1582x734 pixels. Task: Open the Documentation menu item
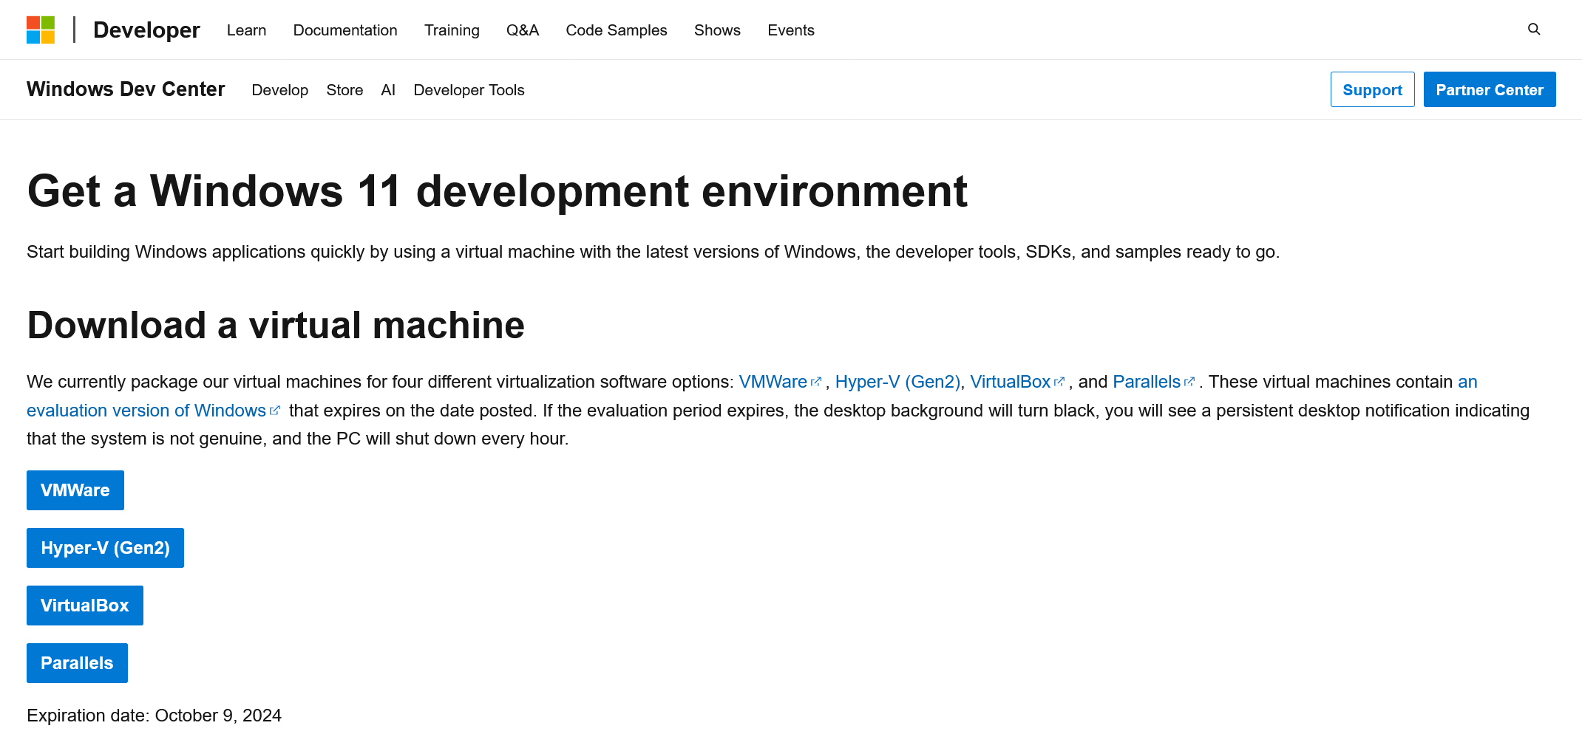pyautogui.click(x=345, y=30)
